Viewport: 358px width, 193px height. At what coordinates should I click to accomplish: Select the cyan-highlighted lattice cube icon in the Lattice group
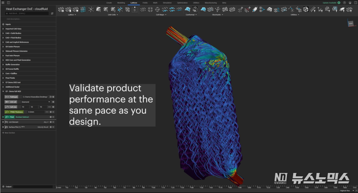click(x=83, y=10)
